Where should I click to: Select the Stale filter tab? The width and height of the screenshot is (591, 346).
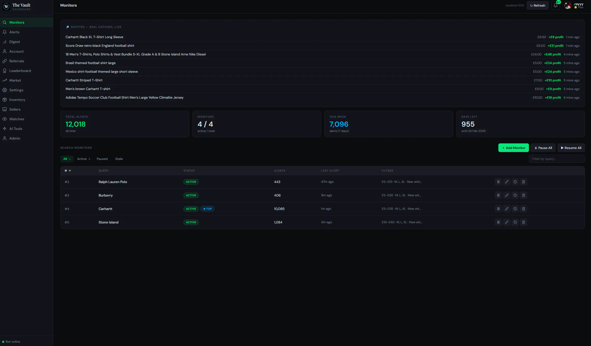119,159
